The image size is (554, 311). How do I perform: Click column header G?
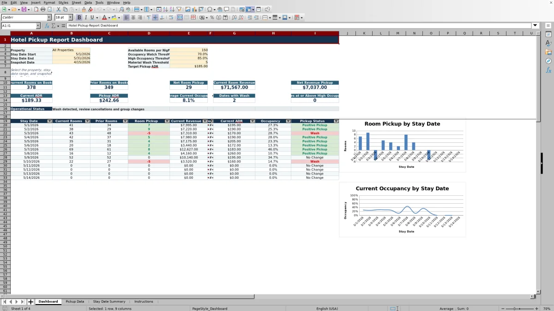[x=234, y=33]
